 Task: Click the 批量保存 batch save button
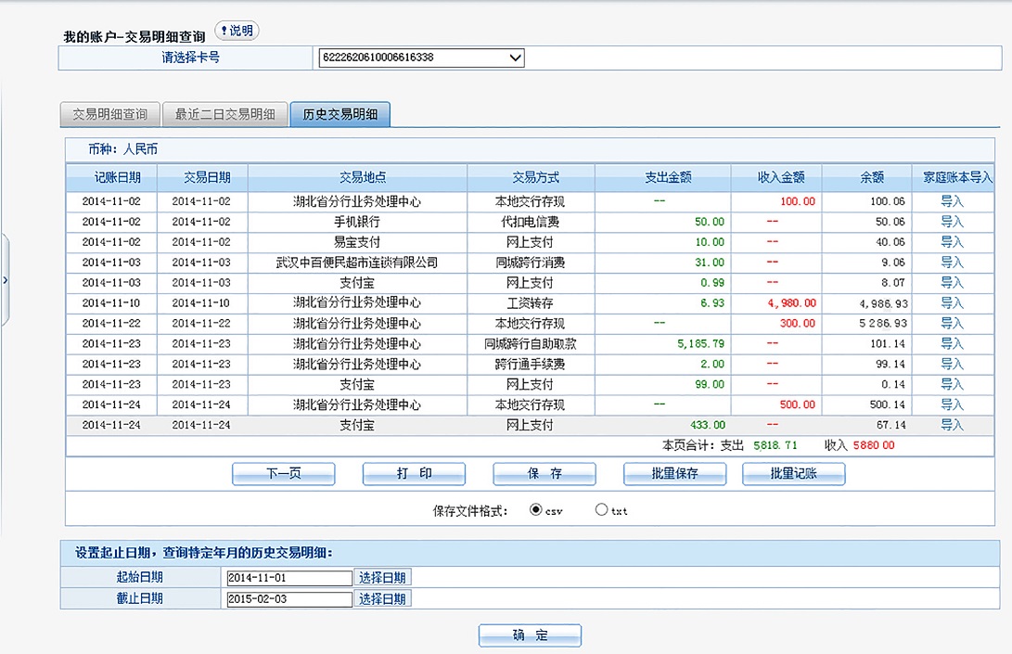(674, 474)
